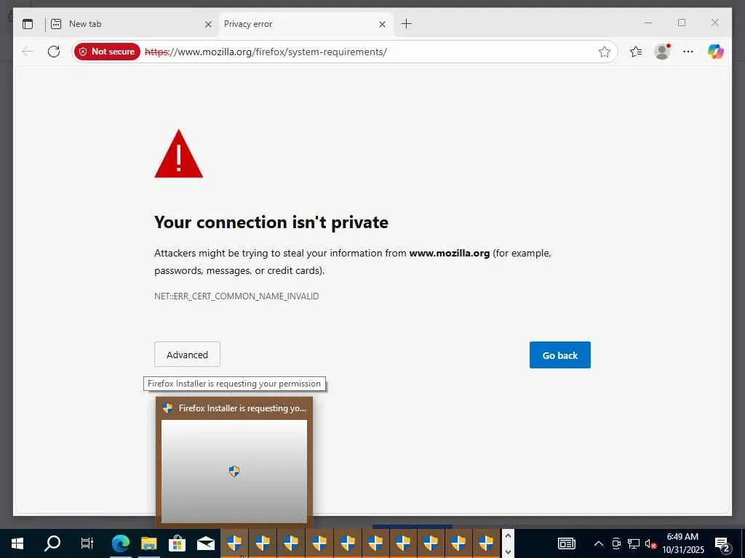Click the Meet Now tray icon

pos(616,543)
